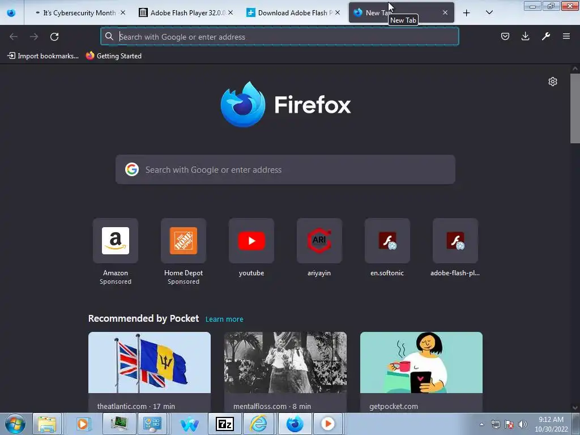Open Windows Explorer from taskbar
Image resolution: width=580 pixels, height=435 pixels.
pyautogui.click(x=47, y=424)
